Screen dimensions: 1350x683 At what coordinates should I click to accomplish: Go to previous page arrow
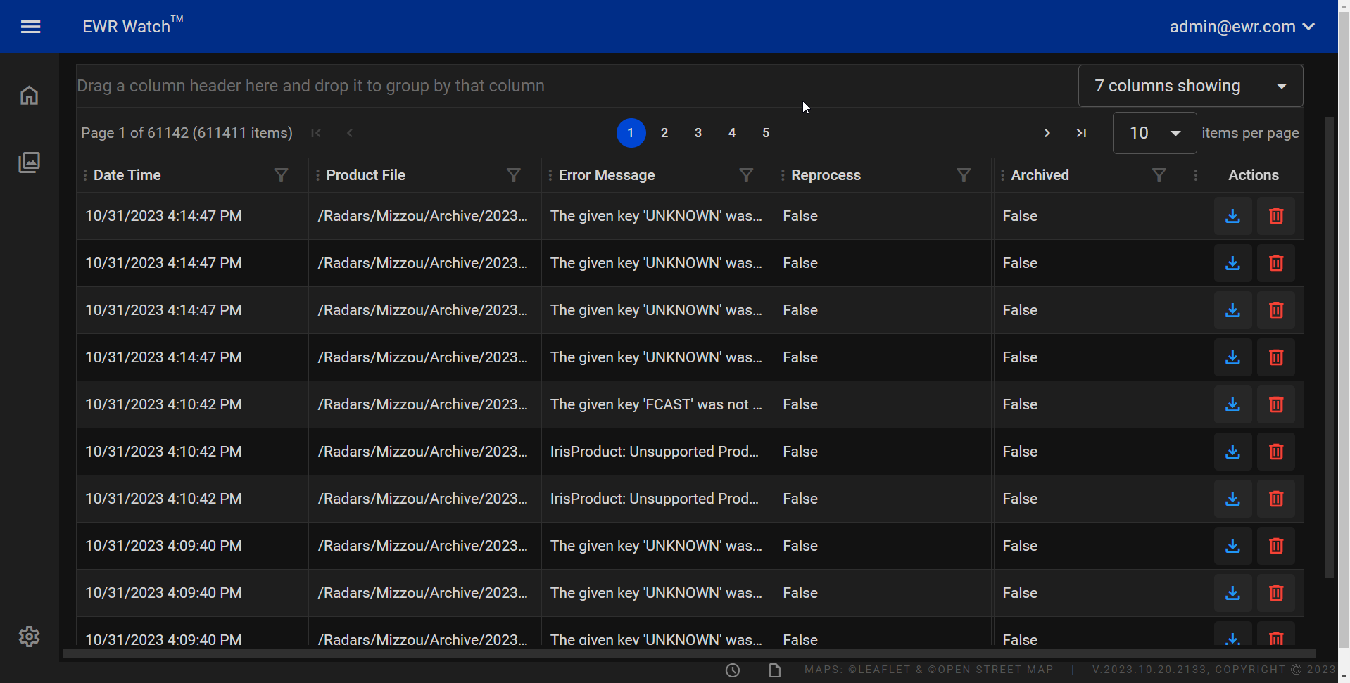350,133
